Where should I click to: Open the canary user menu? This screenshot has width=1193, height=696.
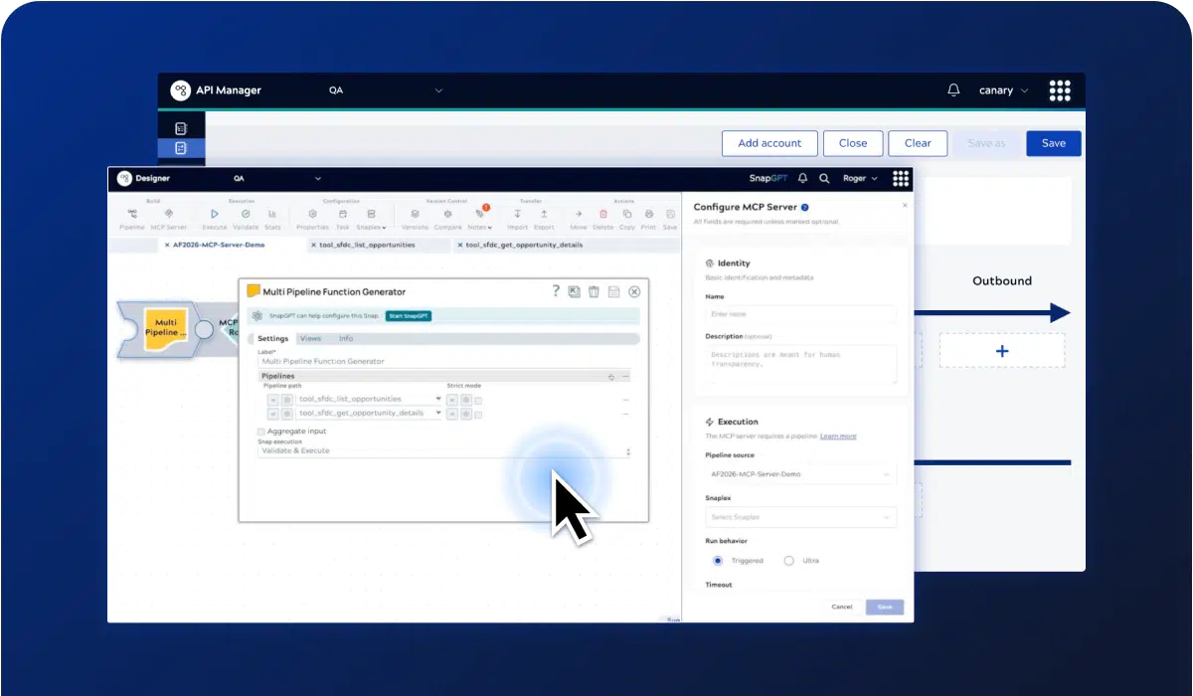1004,90
